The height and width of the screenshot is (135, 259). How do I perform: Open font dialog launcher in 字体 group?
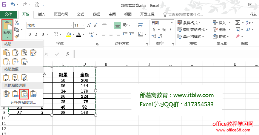click(x=98, y=44)
